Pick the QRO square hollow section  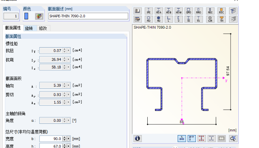tap(189, 11)
